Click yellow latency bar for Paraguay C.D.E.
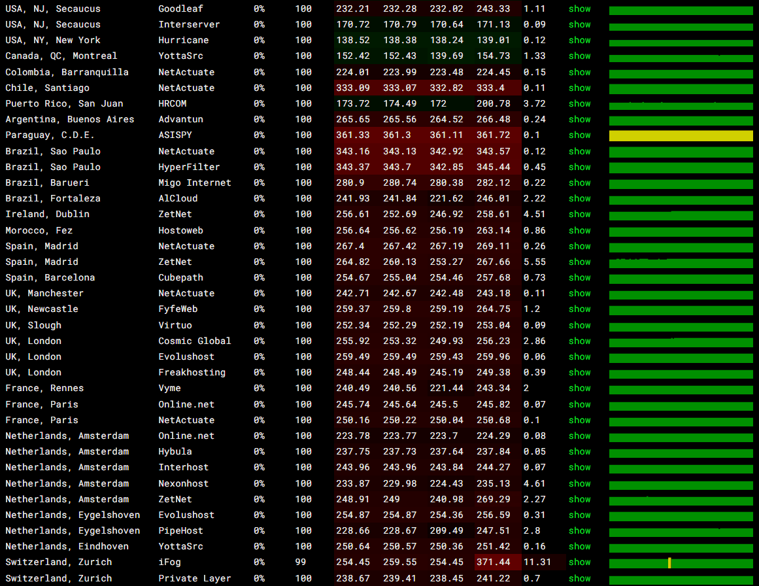The width and height of the screenshot is (759, 586). click(681, 135)
